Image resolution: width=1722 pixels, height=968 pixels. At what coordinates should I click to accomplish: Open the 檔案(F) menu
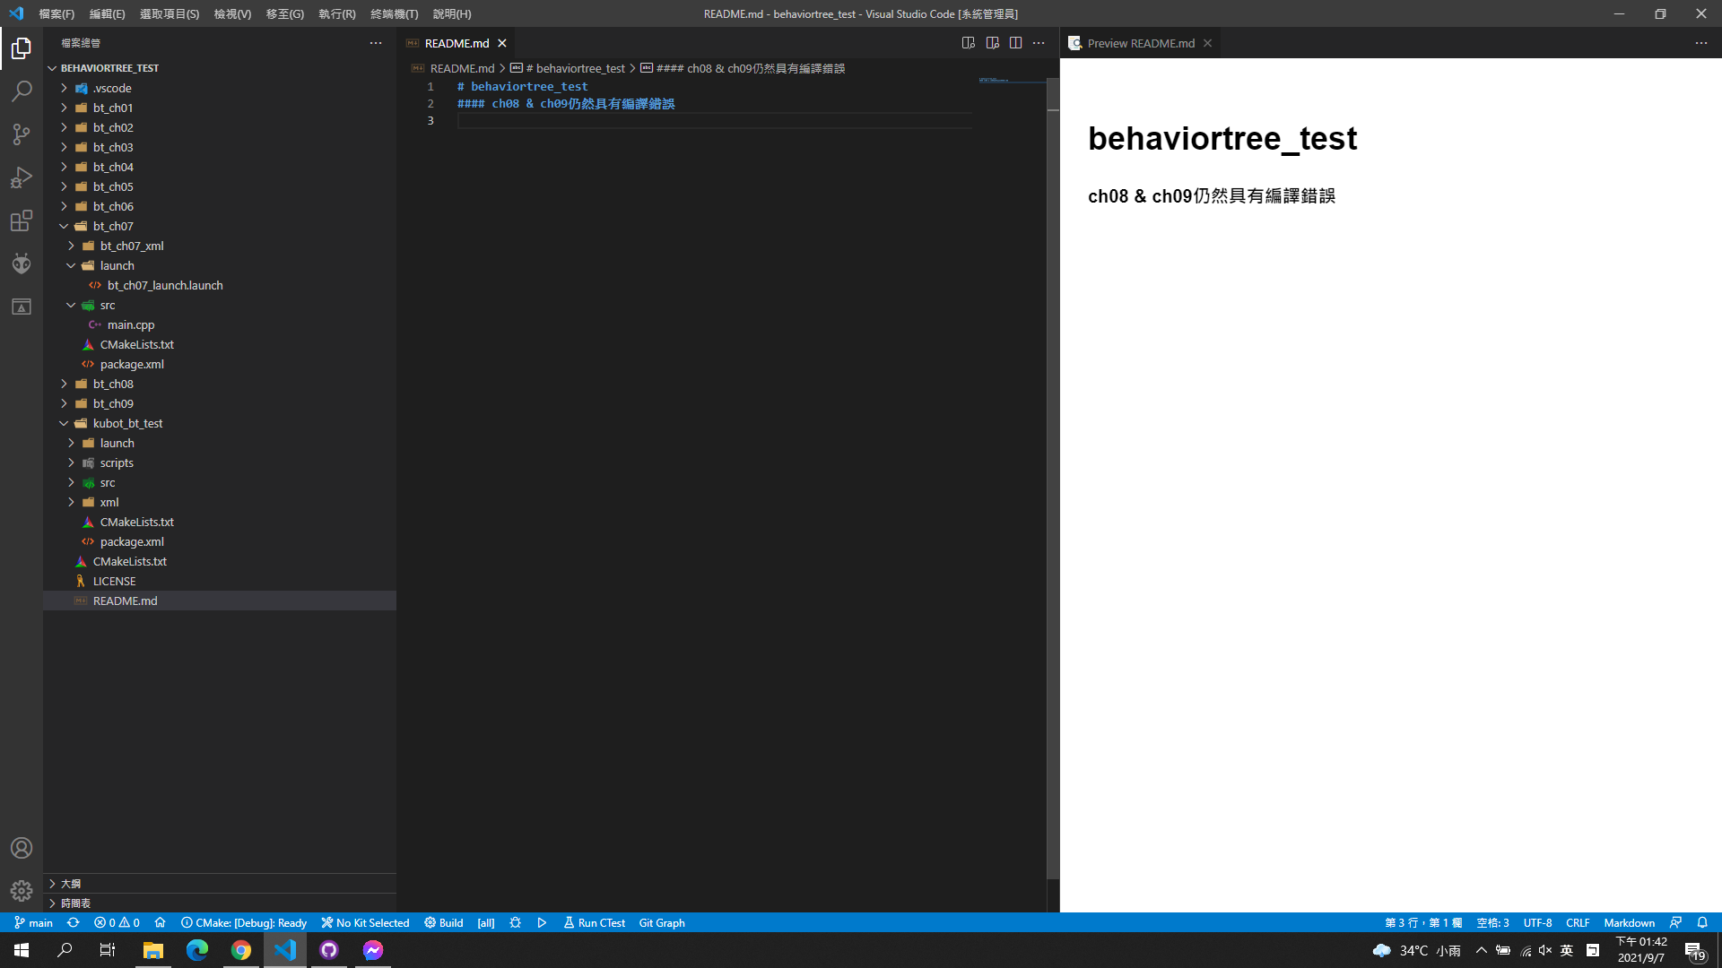57,13
